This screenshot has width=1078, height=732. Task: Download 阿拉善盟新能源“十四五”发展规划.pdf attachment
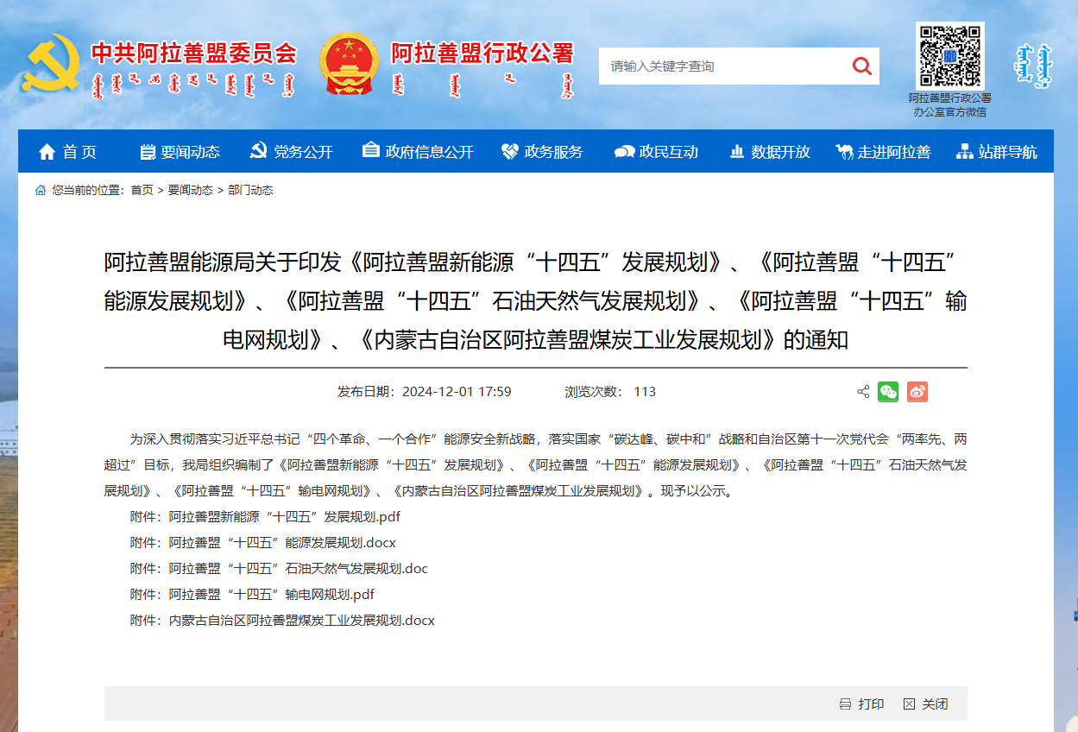[284, 517]
